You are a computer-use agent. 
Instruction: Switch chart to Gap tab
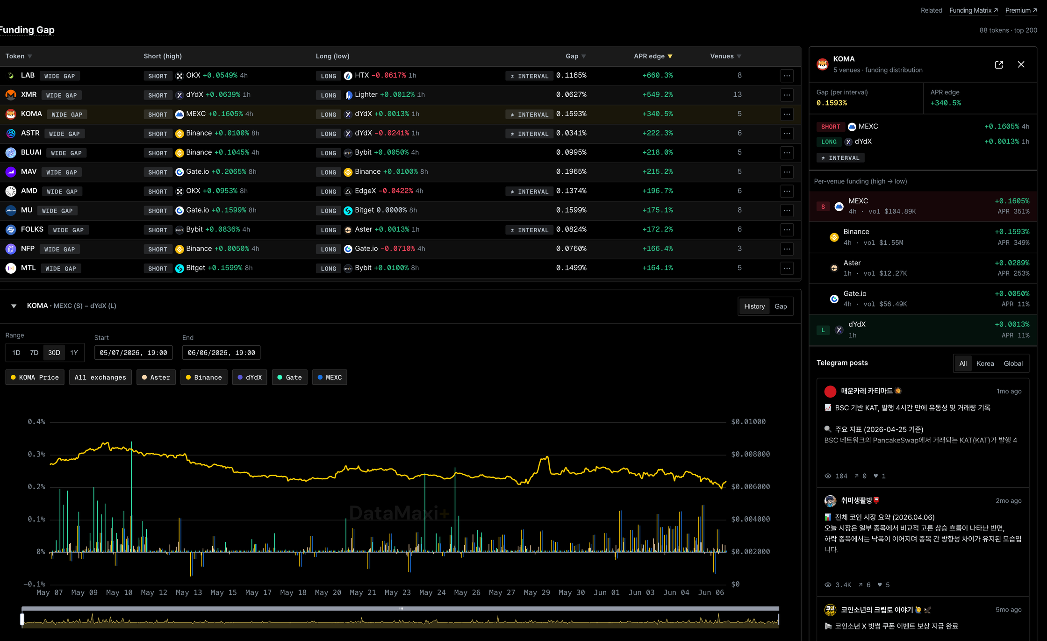[781, 306]
